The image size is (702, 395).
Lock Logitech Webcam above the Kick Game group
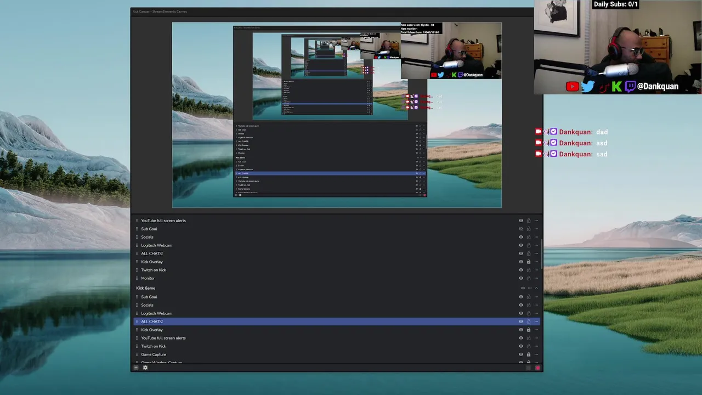coord(529,245)
